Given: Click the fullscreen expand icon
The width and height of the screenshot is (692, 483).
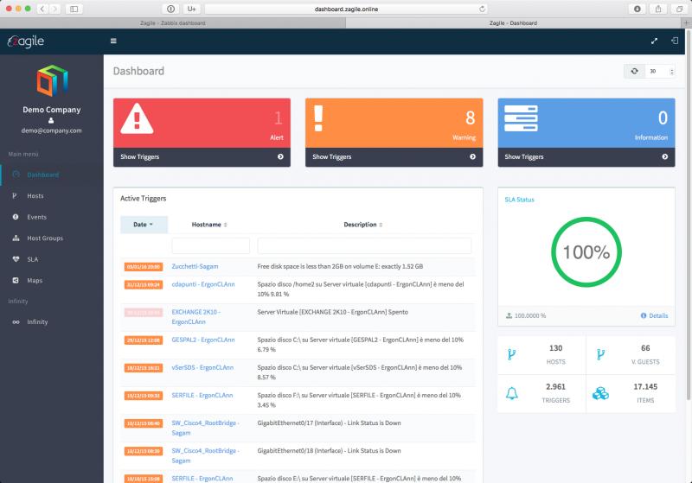Looking at the screenshot, I should 653,41.
